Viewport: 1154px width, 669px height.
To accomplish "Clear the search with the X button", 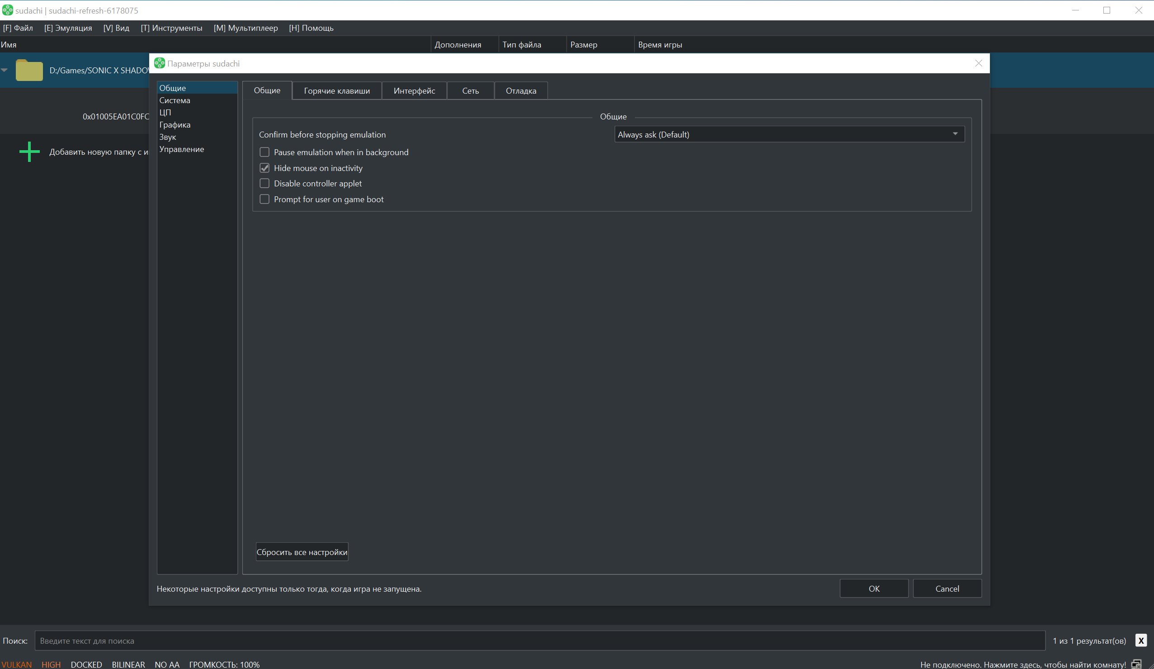I will [x=1141, y=641].
